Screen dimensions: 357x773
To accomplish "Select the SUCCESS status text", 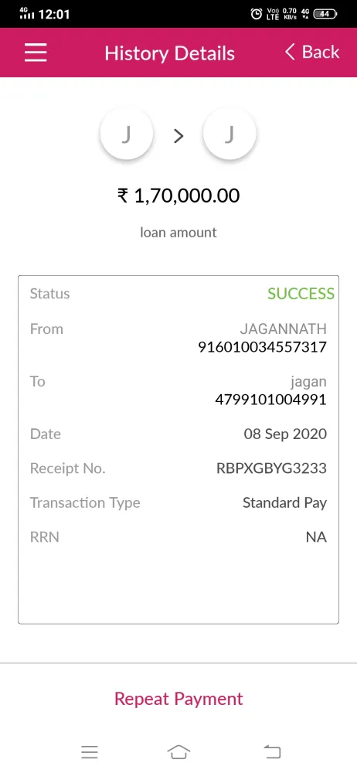I will click(x=301, y=294).
